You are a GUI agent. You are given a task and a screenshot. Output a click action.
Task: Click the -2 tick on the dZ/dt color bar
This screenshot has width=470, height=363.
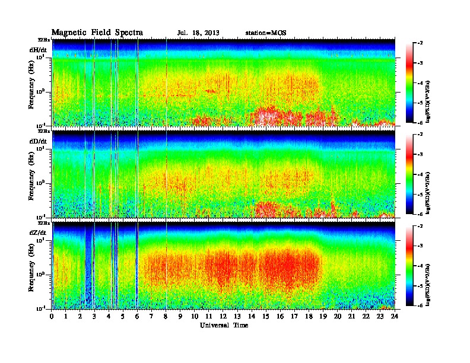pyautogui.click(x=420, y=226)
